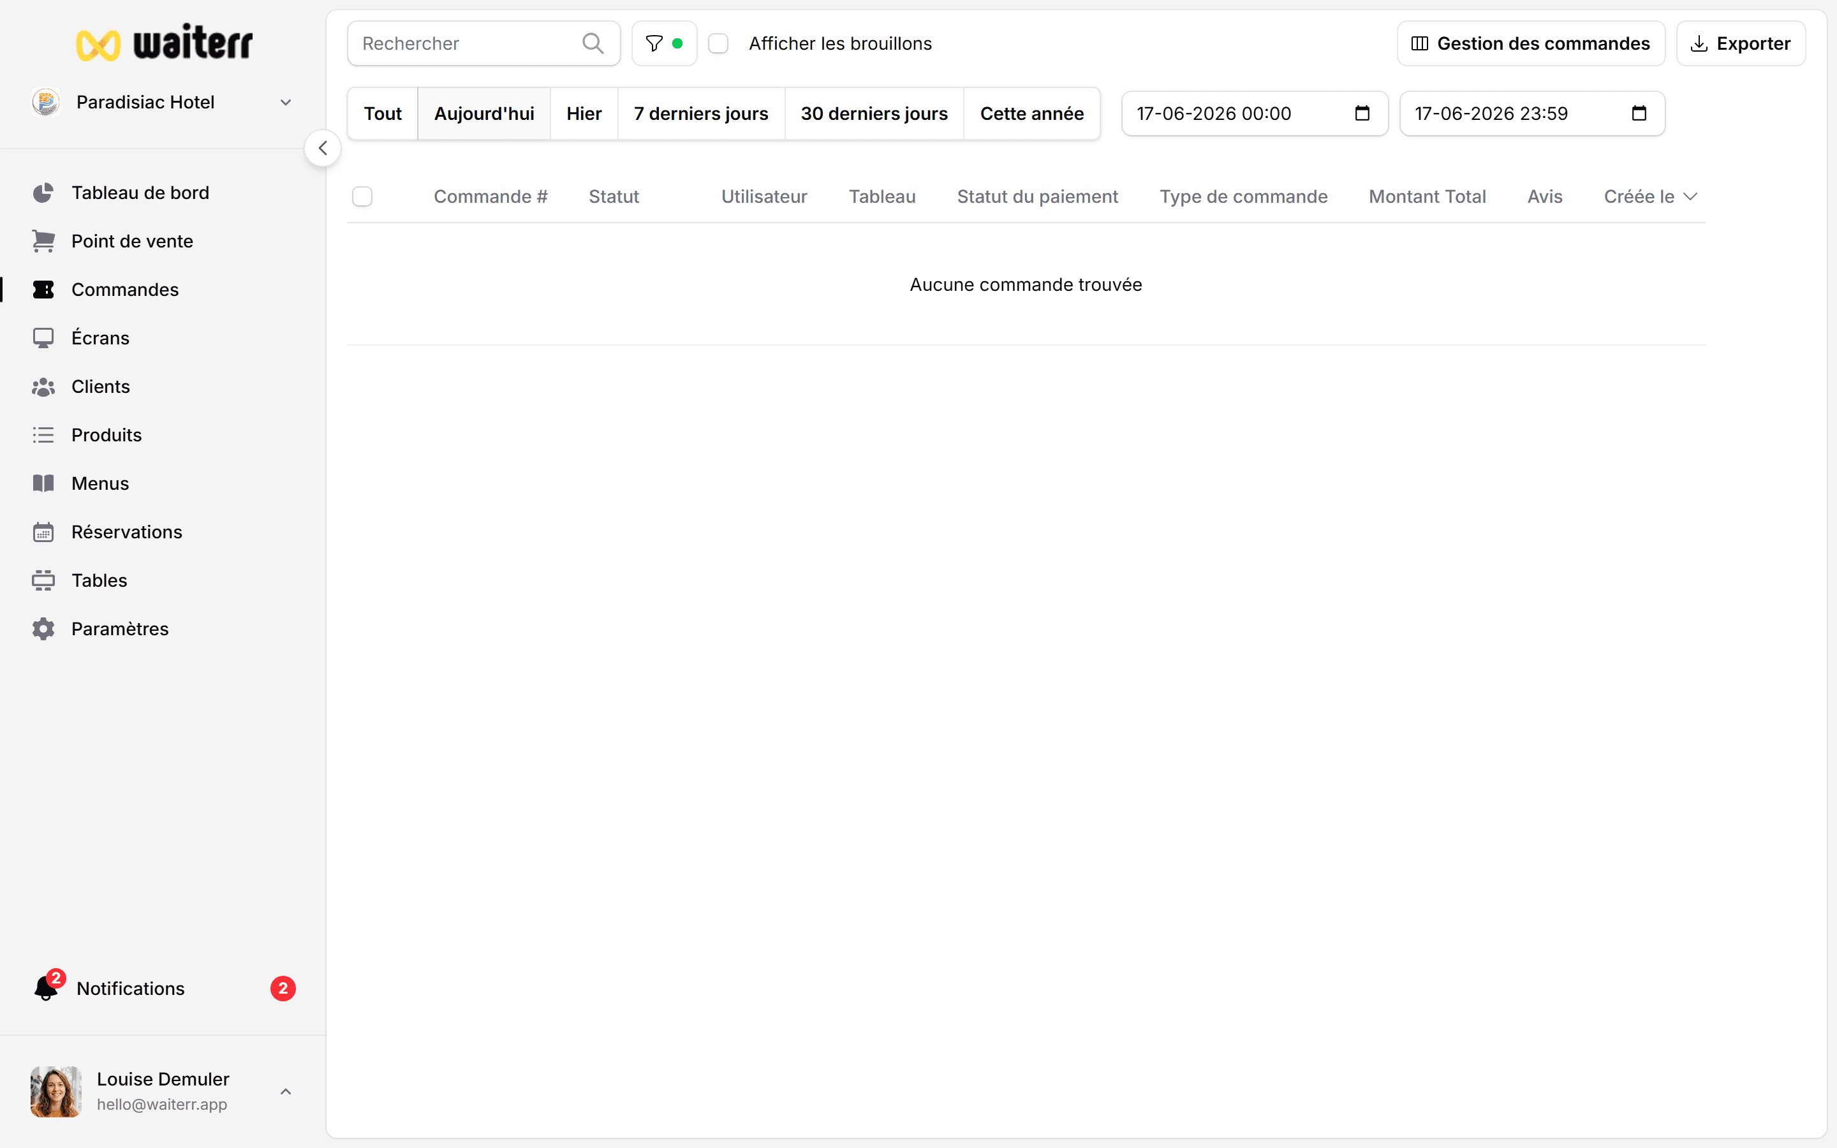The image size is (1837, 1148).
Task: Tick the select-all orders checkbox
Action: (362, 196)
